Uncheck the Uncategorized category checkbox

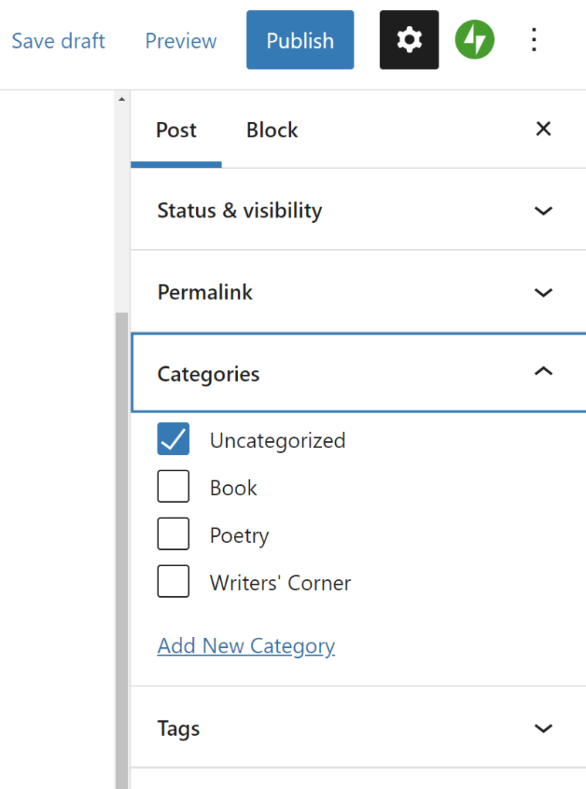click(x=173, y=440)
